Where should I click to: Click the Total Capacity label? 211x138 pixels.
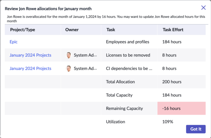click(x=119, y=95)
